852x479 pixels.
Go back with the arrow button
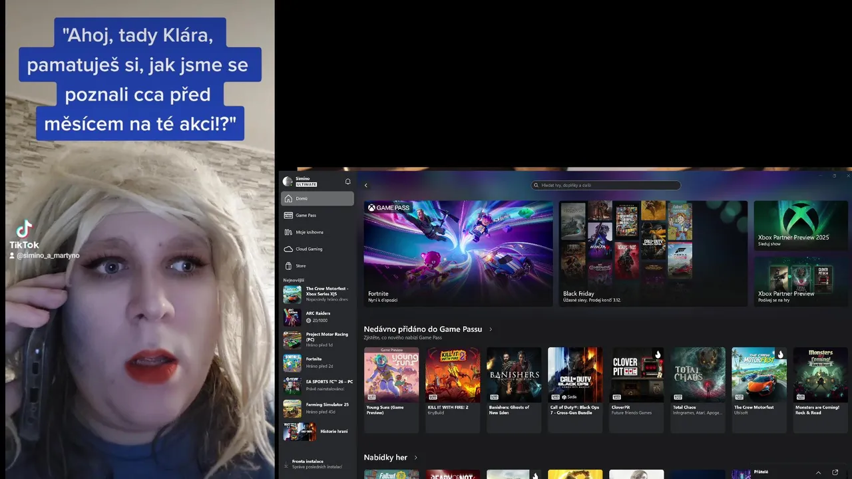tap(365, 186)
